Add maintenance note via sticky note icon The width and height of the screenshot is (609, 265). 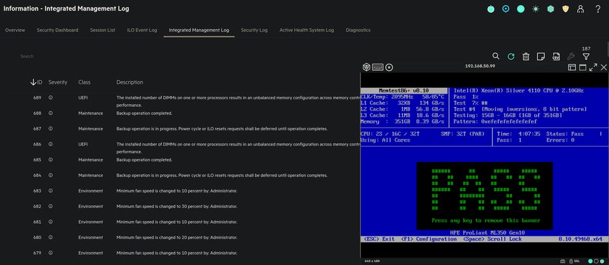(540, 56)
